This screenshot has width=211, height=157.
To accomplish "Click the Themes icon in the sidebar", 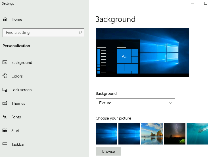I will [x=5, y=103].
